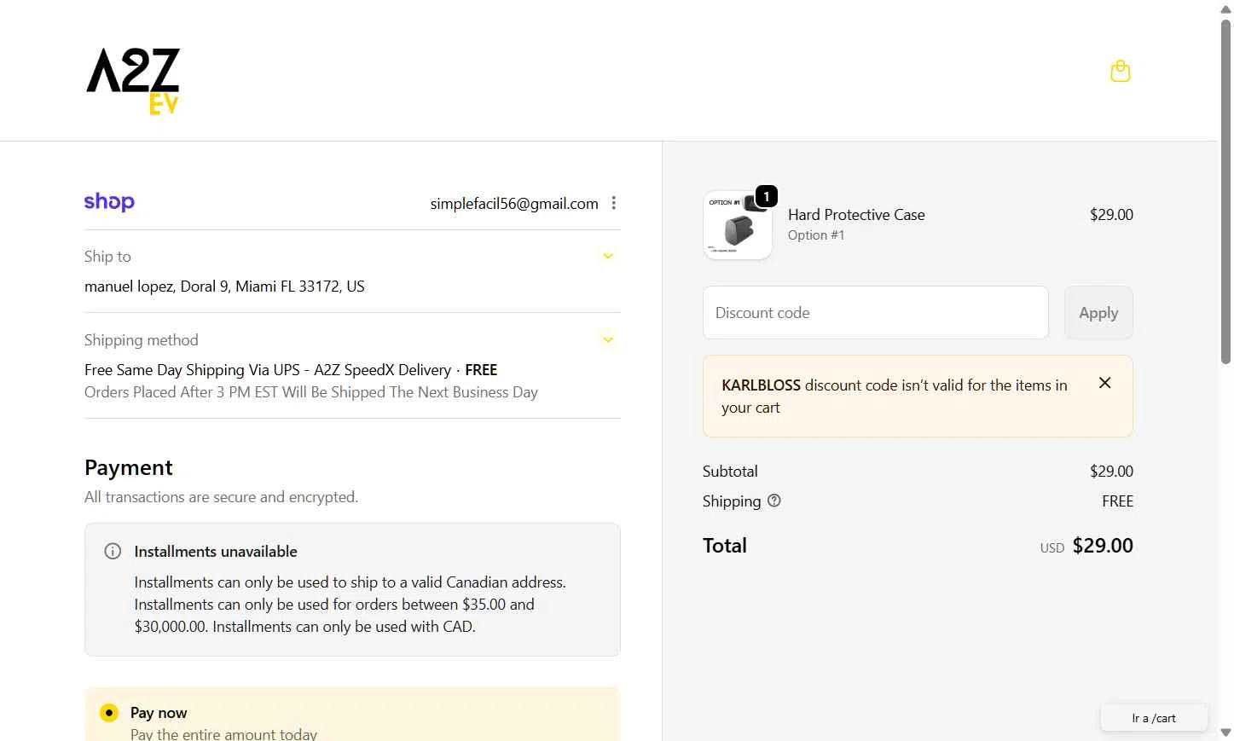Click 'Orders Placed After 3 PM EST' note
The image size is (1234, 741).
coord(311,392)
